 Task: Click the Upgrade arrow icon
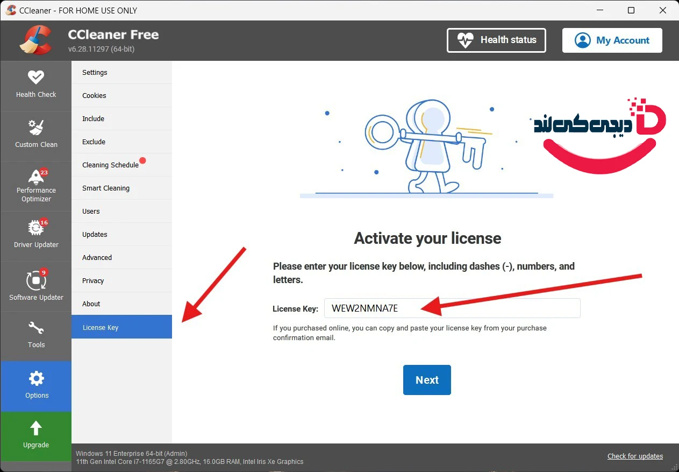coord(36,428)
